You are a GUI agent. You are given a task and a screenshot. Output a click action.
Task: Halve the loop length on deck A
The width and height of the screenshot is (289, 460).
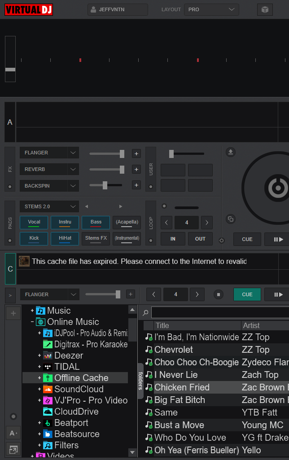click(x=166, y=223)
